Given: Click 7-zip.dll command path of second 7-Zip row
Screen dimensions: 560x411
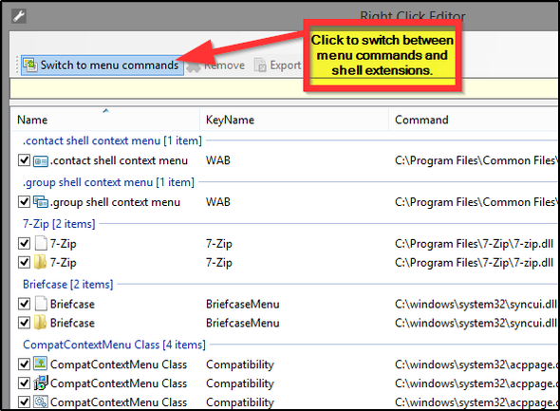Looking at the screenshot, I should pos(474,263).
